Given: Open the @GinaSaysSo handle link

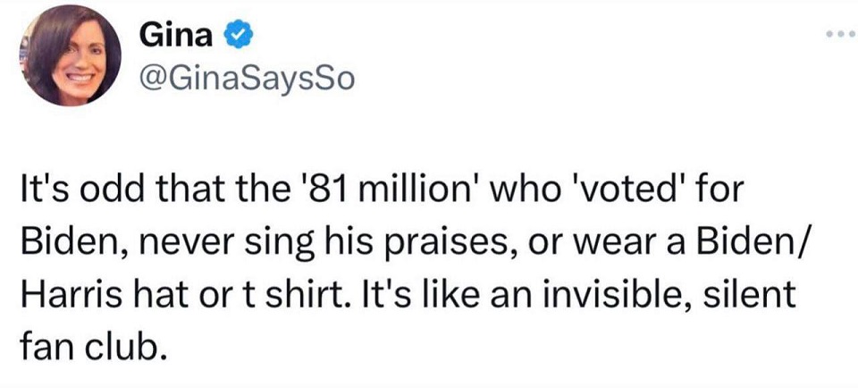Looking at the screenshot, I should (248, 80).
